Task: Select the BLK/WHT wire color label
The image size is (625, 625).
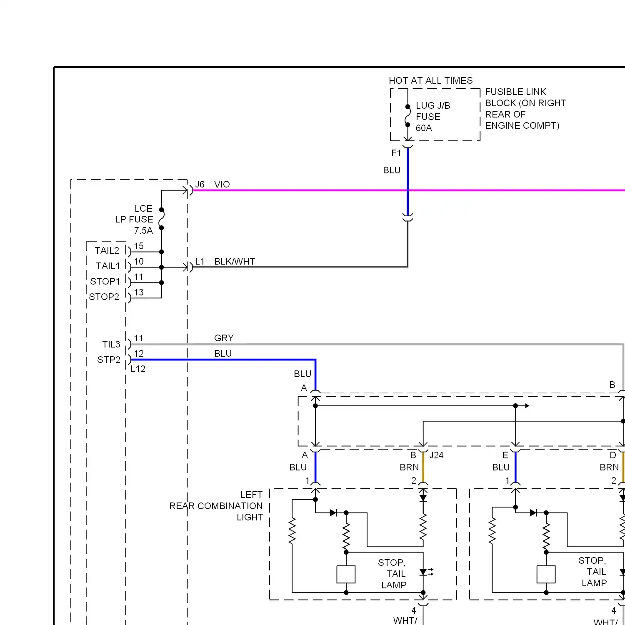Action: click(235, 261)
